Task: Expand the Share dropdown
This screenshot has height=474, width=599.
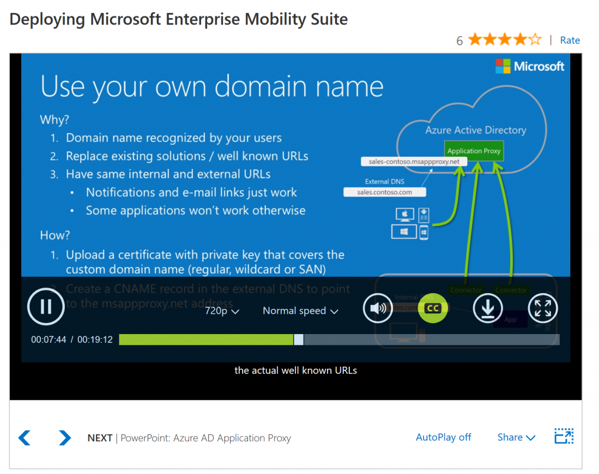Action: (x=516, y=437)
